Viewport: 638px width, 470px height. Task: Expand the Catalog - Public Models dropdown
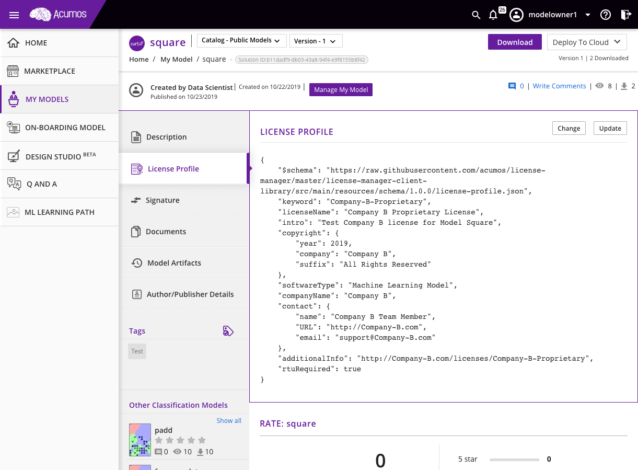(241, 41)
